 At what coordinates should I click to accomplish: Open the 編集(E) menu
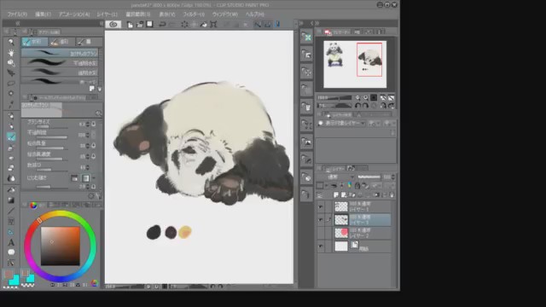point(43,14)
